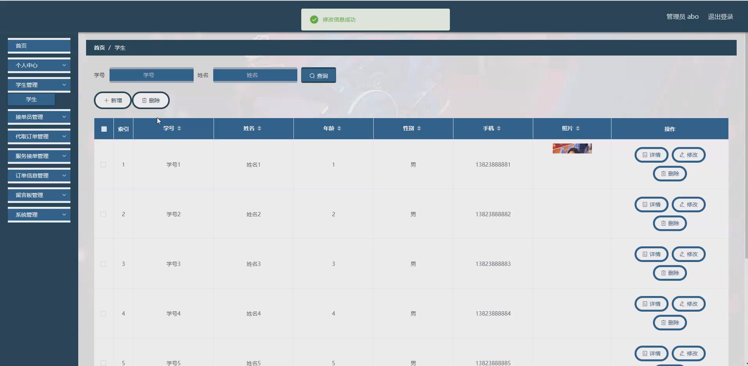Click the 退出登录 logout link

pos(720,17)
